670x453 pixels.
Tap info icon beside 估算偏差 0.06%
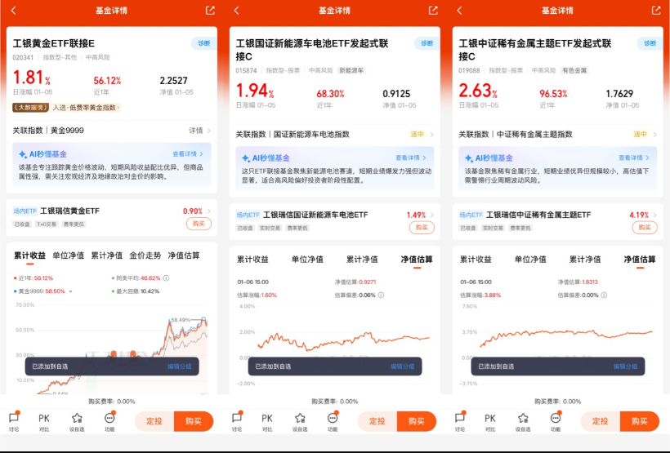click(x=381, y=295)
